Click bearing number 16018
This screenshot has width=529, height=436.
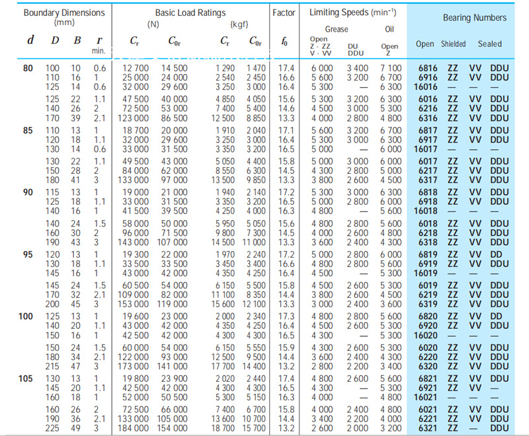coord(426,211)
